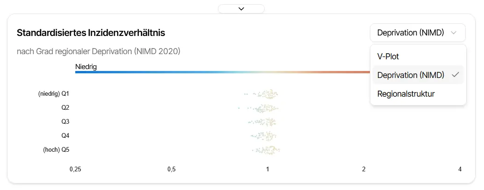Click the orange part of the gradient bar
The image size is (484, 190).
click(x=346, y=72)
